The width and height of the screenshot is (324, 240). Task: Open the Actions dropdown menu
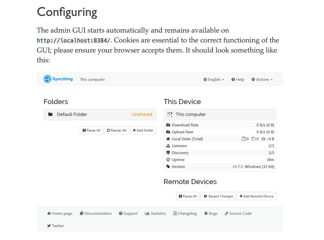click(262, 79)
